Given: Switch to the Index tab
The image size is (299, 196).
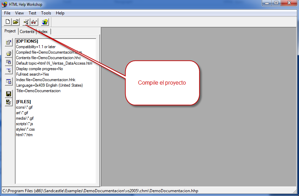Looking at the screenshot, I should [x=43, y=32].
